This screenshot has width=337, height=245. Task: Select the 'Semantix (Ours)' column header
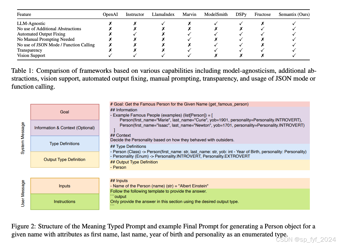click(x=294, y=14)
